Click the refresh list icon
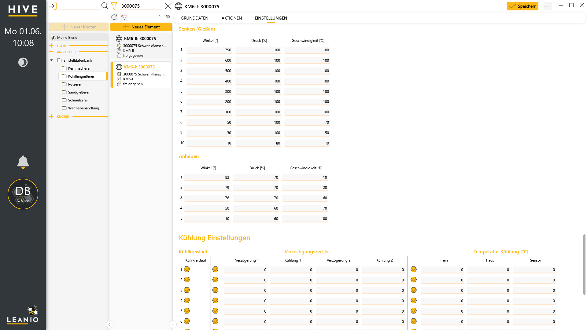 pos(114,17)
